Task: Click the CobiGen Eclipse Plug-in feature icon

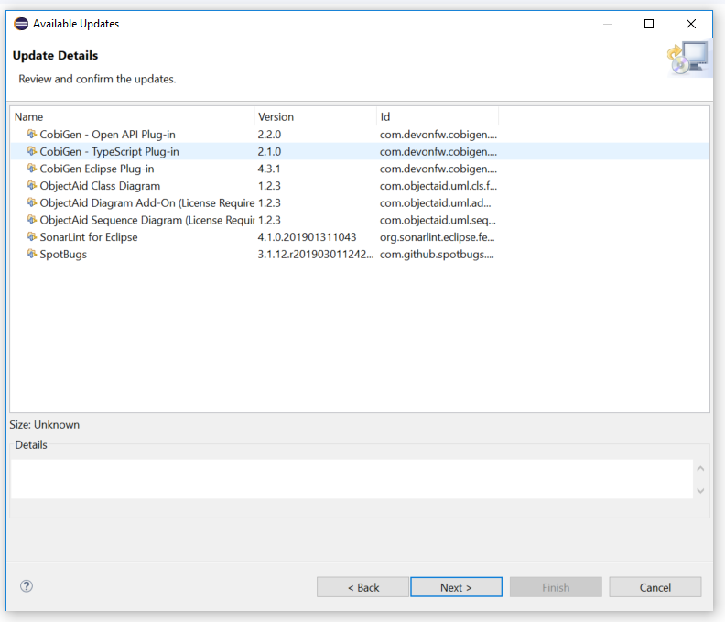Action: tap(32, 169)
